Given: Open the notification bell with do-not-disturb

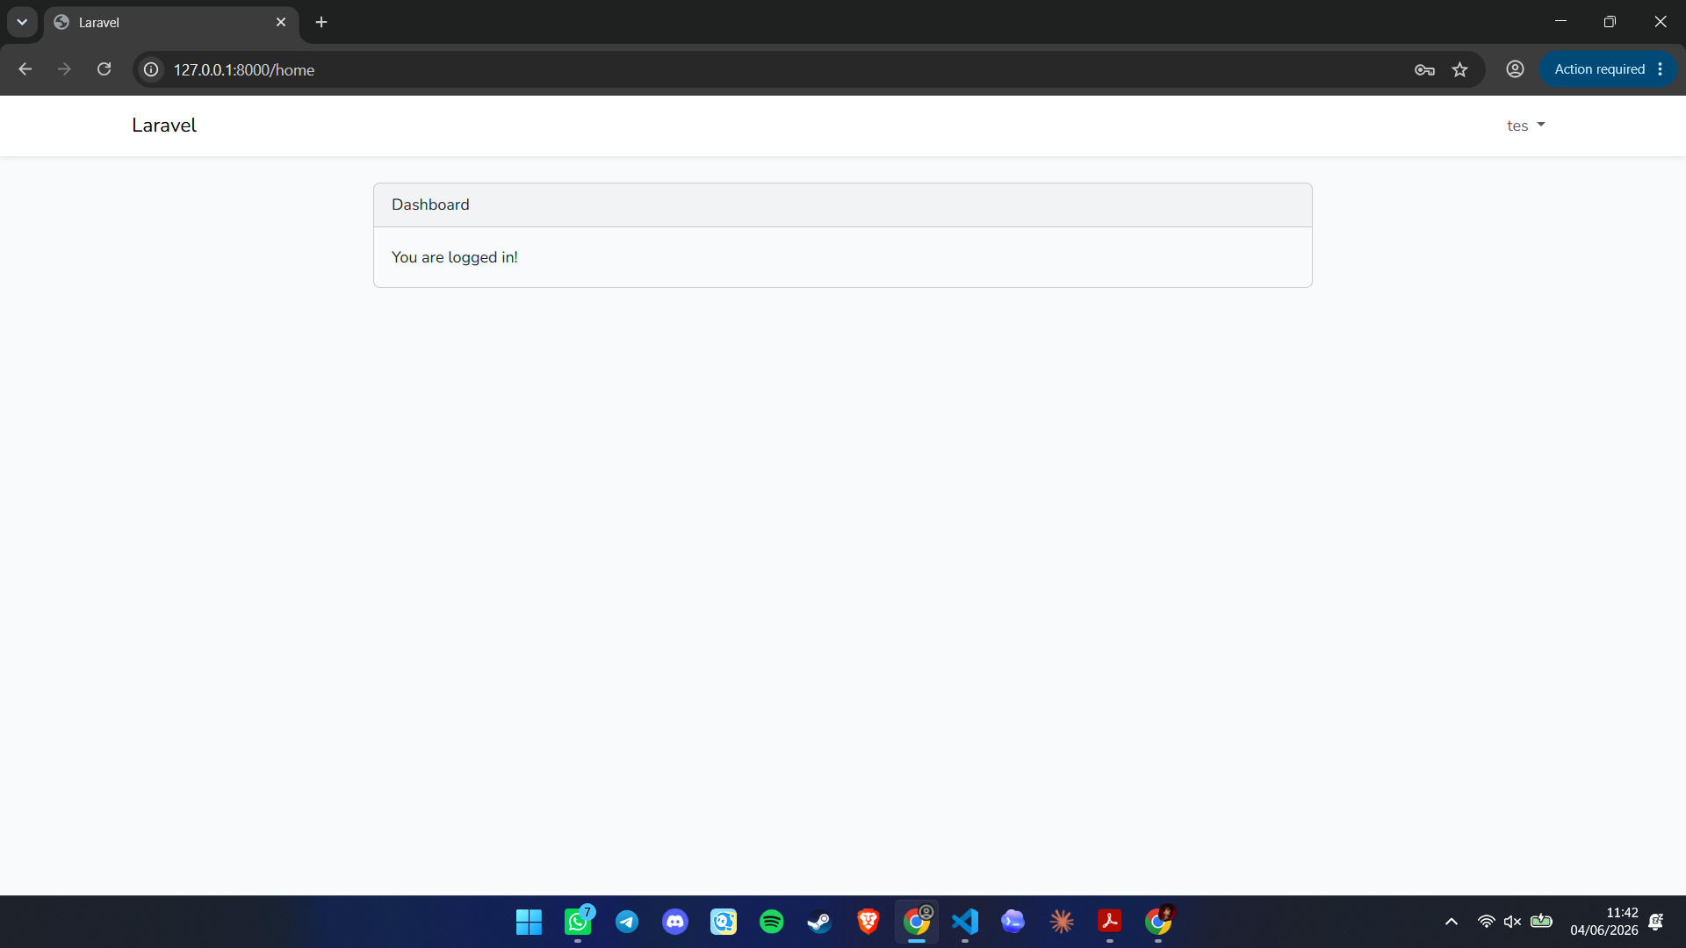Looking at the screenshot, I should pos(1656,922).
